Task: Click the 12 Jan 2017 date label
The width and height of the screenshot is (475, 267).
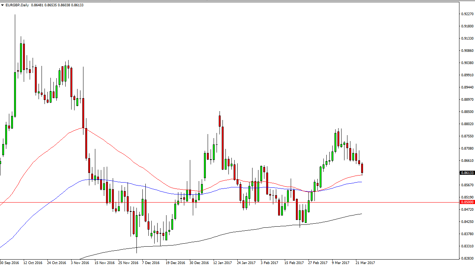Action: [x=222, y=263]
